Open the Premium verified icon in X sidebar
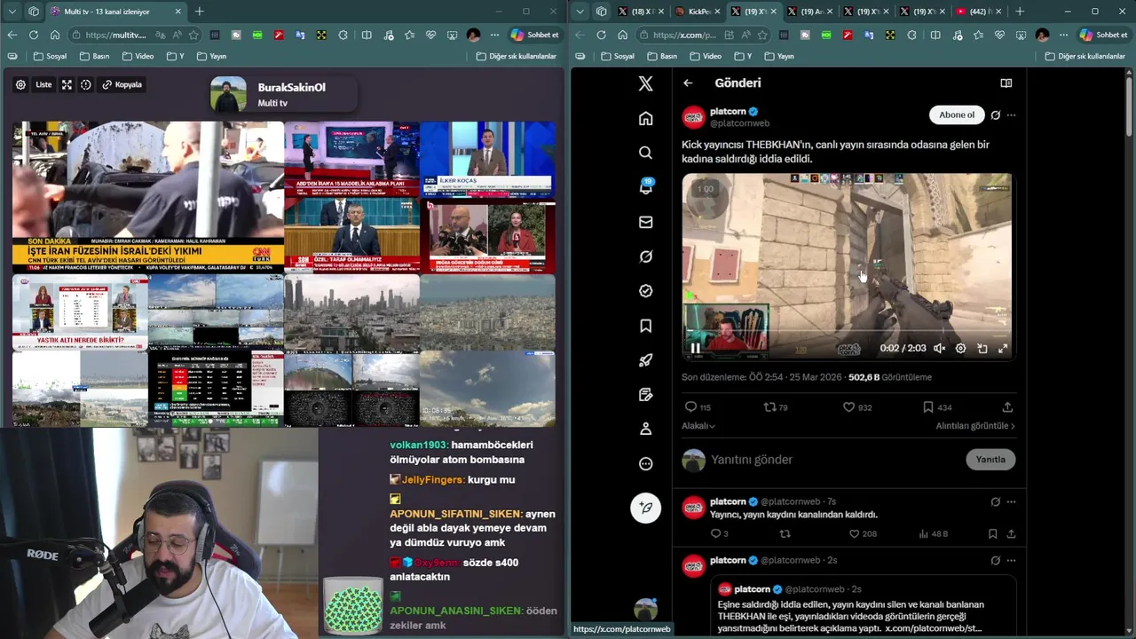The height and width of the screenshot is (639, 1136). point(645,291)
